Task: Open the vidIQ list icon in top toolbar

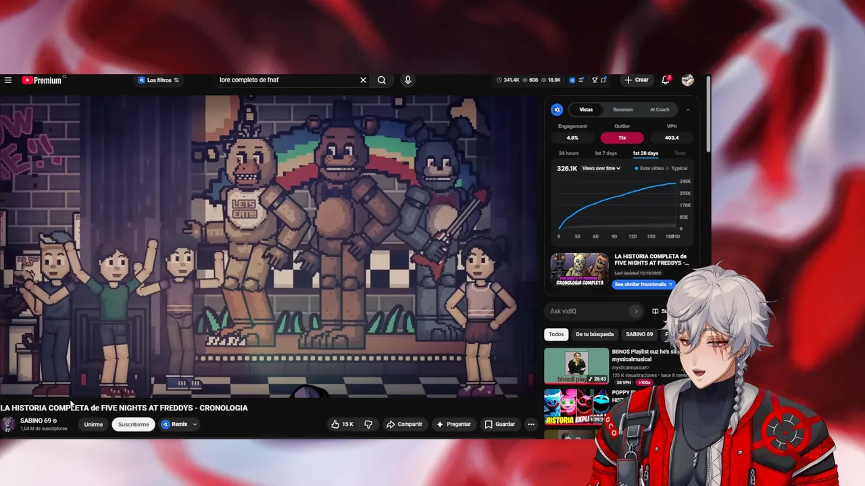Action: click(x=580, y=80)
